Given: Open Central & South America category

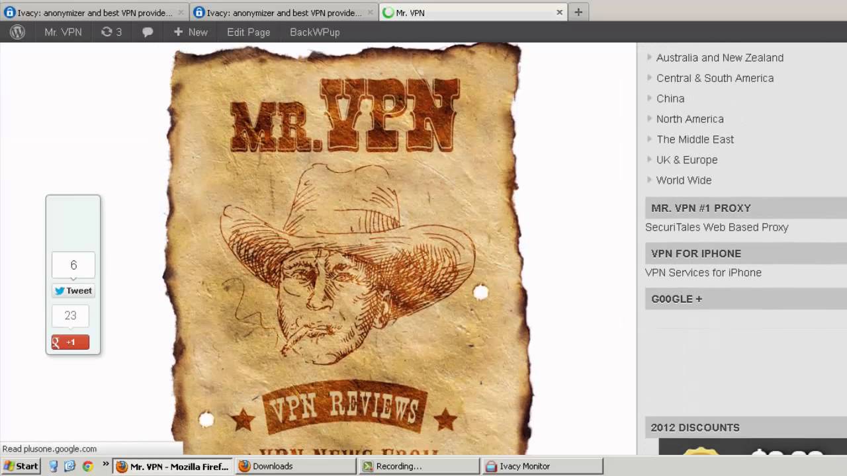Looking at the screenshot, I should pyautogui.click(x=715, y=78).
